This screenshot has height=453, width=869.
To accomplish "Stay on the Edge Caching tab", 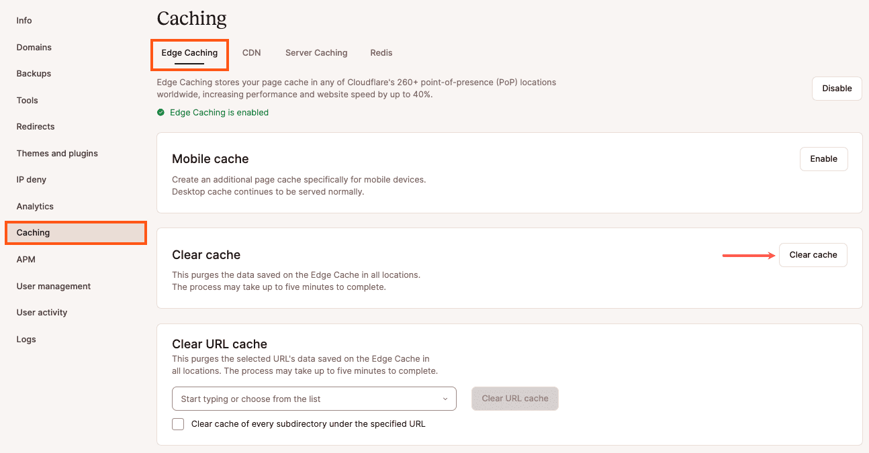I will (x=189, y=52).
